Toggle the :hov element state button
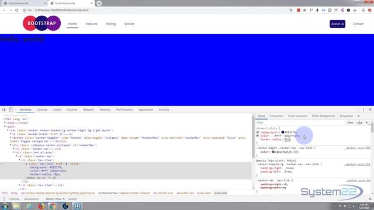 point(350,123)
